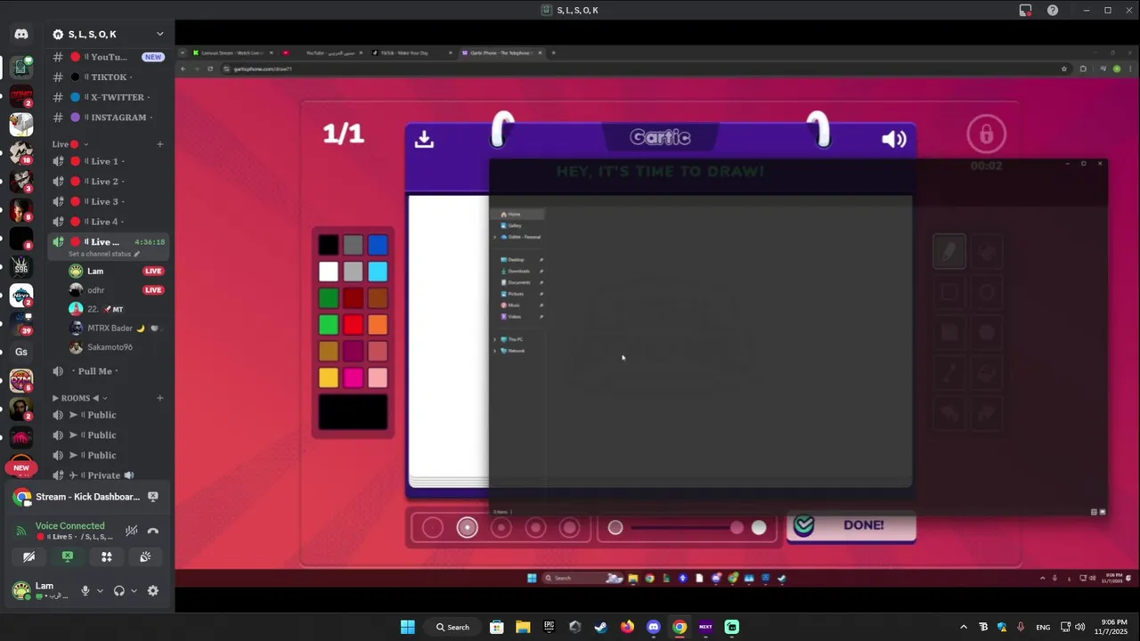Open Discord inbox icon in title bar

click(x=1025, y=10)
